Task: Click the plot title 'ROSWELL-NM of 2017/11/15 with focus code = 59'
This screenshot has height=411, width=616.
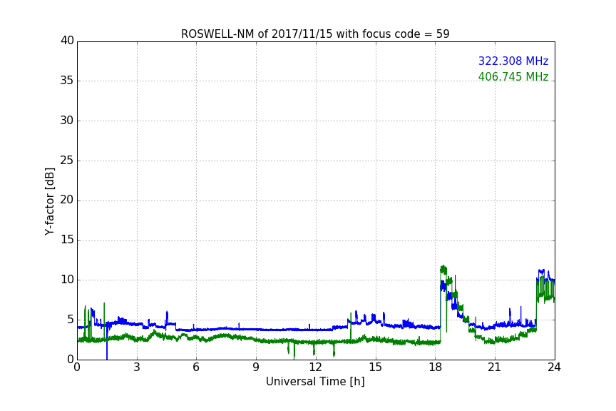Action: coord(315,34)
